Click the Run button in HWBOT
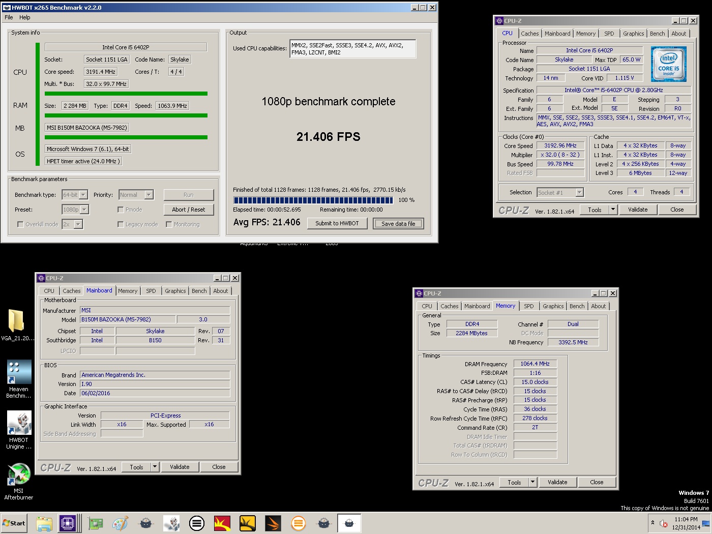712x534 pixels. (189, 195)
